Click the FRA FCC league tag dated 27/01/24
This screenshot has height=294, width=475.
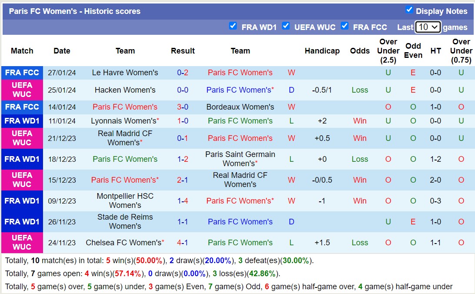tap(22, 73)
